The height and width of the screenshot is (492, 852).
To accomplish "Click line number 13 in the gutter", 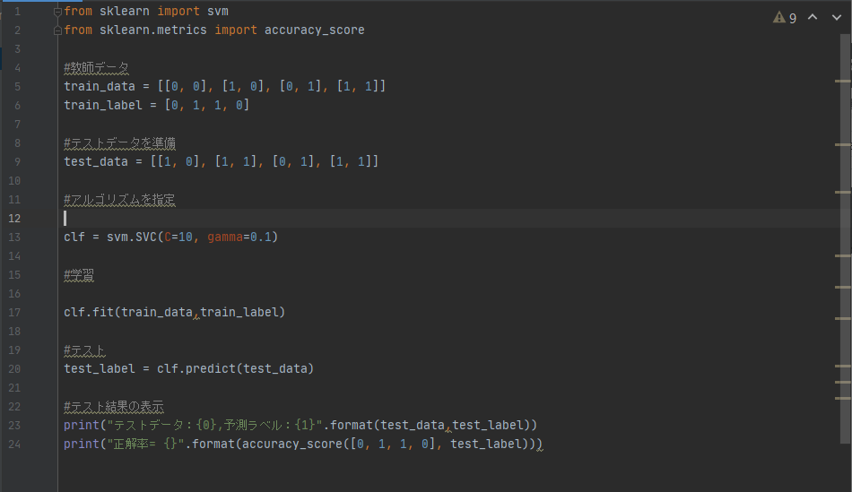I will (14, 237).
